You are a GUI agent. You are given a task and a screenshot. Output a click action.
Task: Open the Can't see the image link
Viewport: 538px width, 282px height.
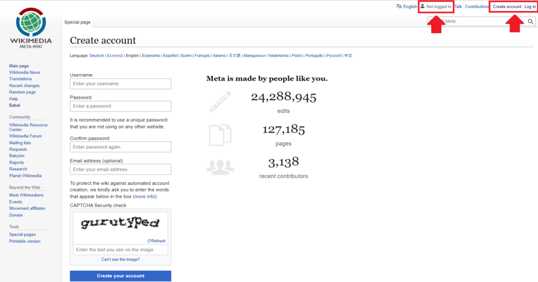(x=120, y=259)
